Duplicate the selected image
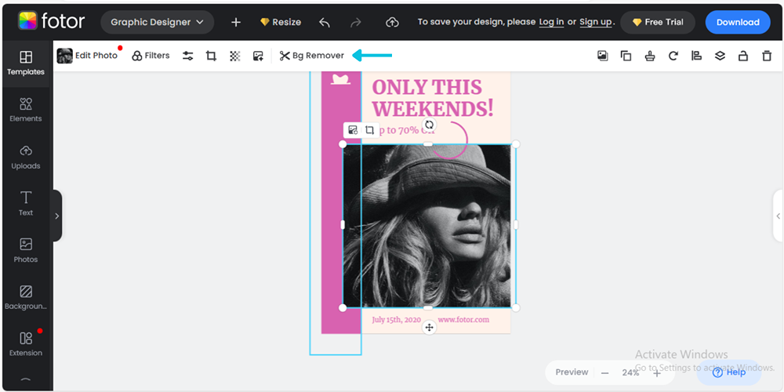This screenshot has height=392, width=784. click(x=626, y=56)
